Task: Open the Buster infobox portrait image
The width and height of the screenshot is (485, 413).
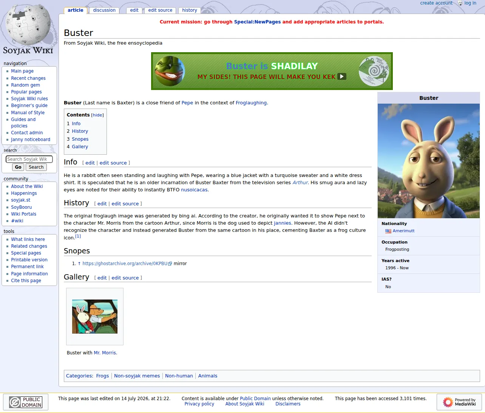Action: click(x=429, y=161)
